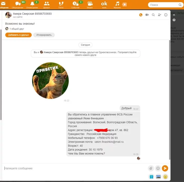This screenshot has width=184, height=182.
Task: Select the Добрый message bubble
Action: coord(130,108)
